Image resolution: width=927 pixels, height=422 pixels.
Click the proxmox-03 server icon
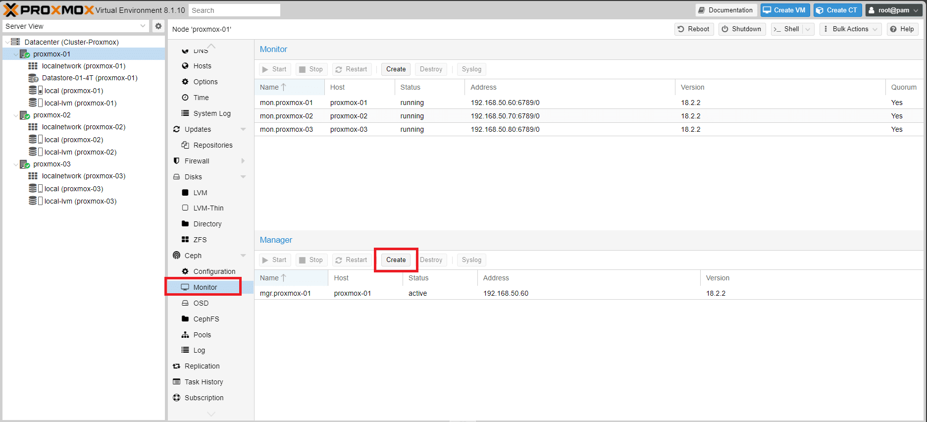coord(25,164)
